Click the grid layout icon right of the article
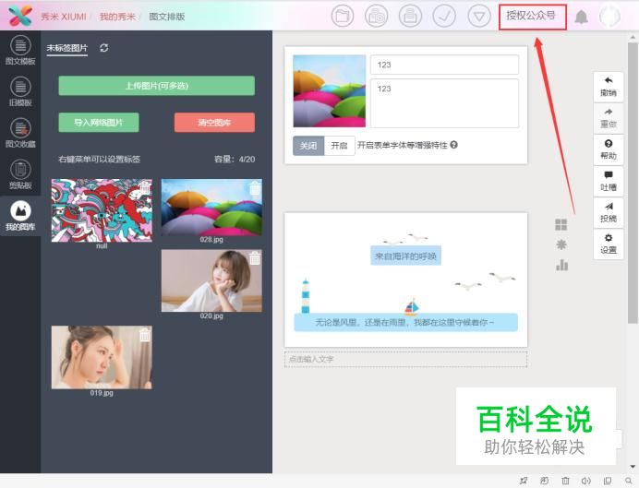The height and width of the screenshot is (488, 639). pyautogui.click(x=561, y=224)
